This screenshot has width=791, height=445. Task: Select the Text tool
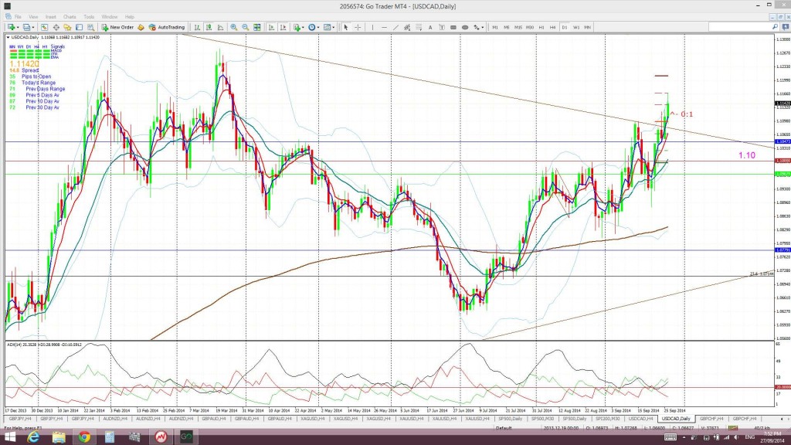coord(430,27)
